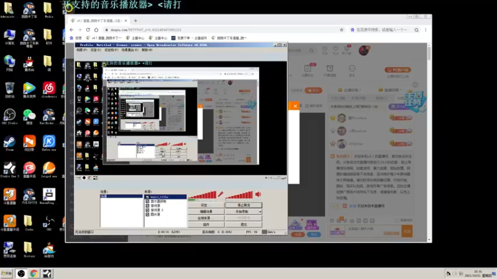Launch Steam desktop shortcut

tap(9, 143)
